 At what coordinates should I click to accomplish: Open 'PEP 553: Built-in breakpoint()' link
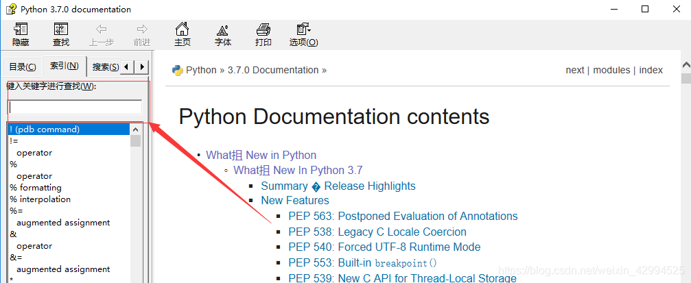(363, 262)
